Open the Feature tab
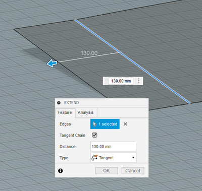Screen dimensions: 202x191 tap(65, 112)
